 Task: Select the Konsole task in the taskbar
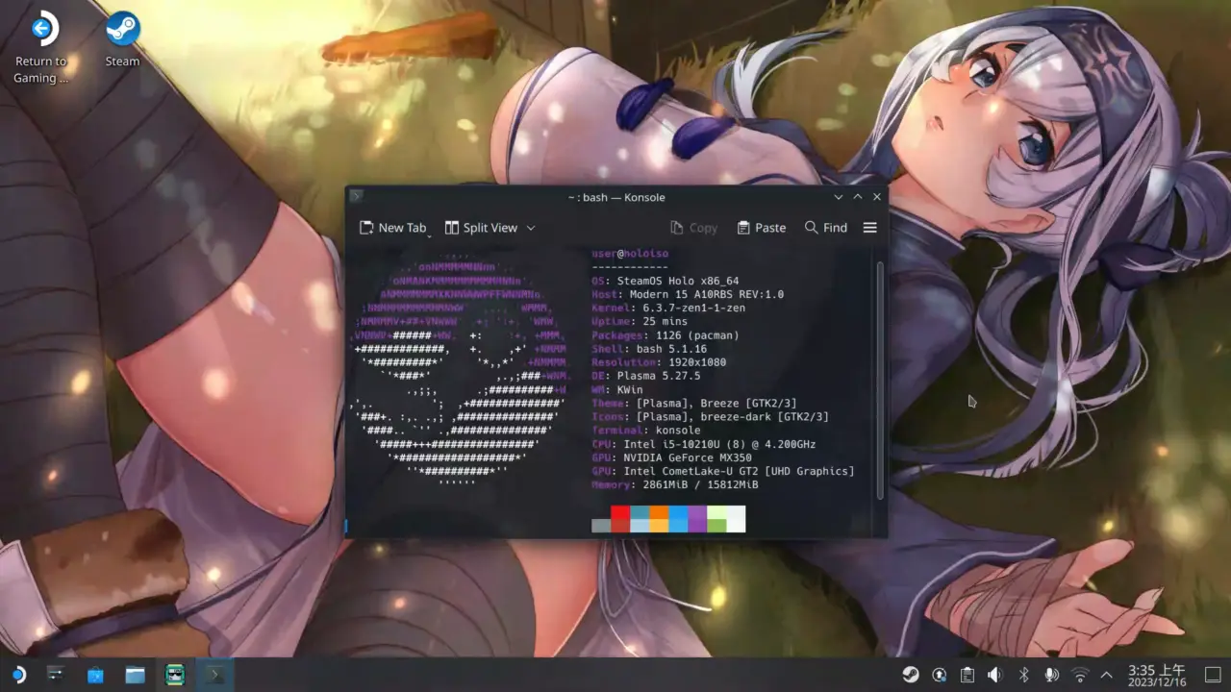[x=214, y=675]
